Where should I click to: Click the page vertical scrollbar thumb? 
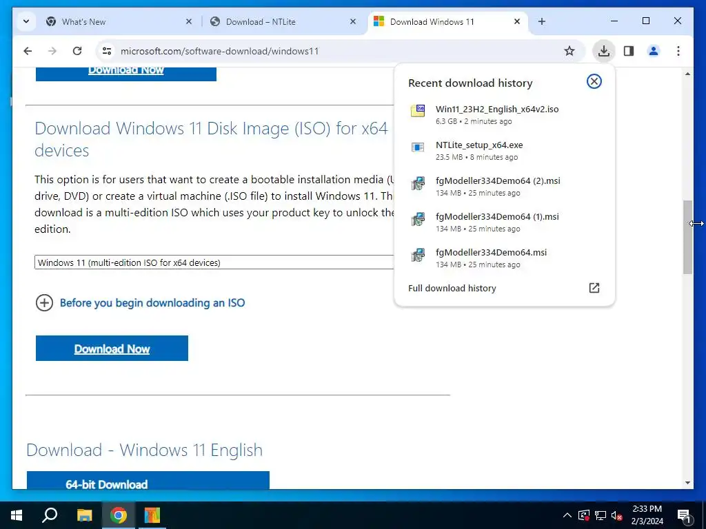tap(687, 237)
